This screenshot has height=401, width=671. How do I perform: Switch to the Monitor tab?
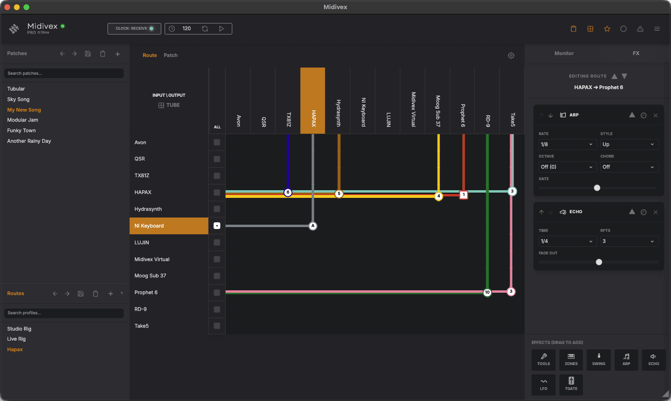(563, 53)
